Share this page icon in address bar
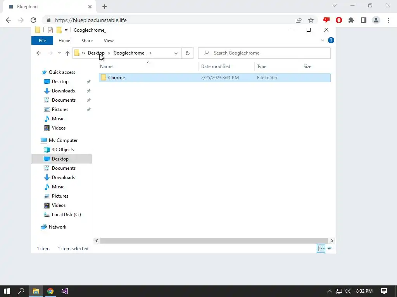 (x=299, y=20)
